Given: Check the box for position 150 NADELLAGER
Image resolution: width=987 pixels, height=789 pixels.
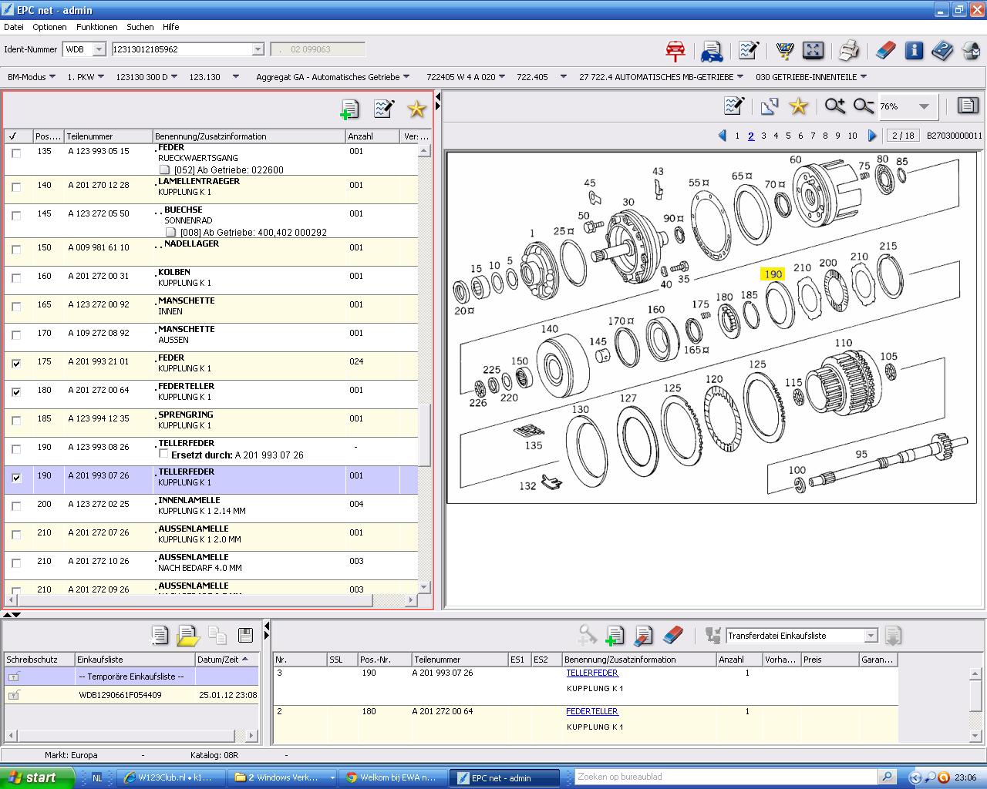Looking at the screenshot, I should click(x=16, y=250).
